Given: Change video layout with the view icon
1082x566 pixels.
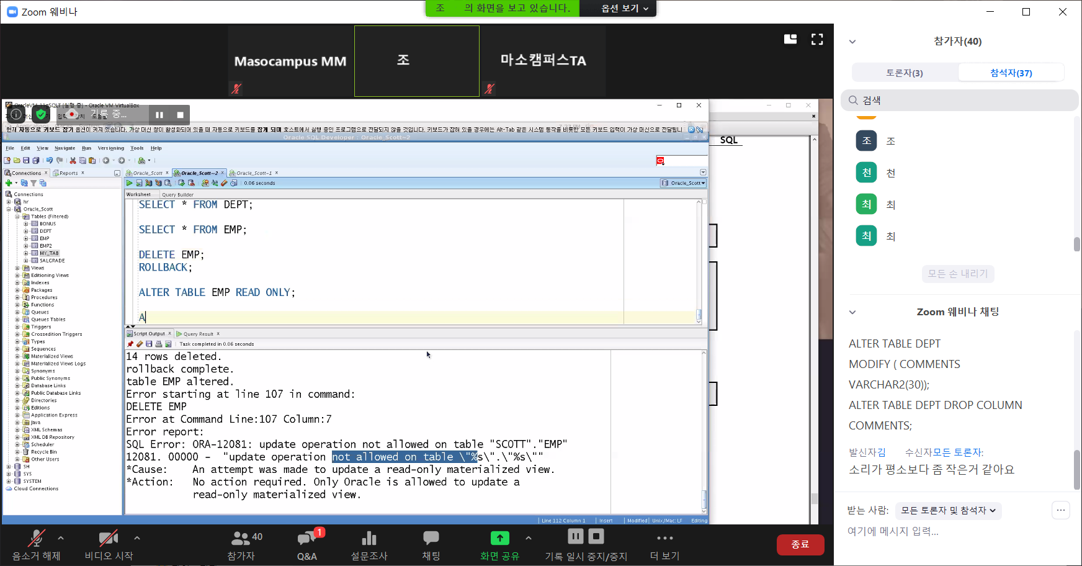Looking at the screenshot, I should click(x=790, y=40).
